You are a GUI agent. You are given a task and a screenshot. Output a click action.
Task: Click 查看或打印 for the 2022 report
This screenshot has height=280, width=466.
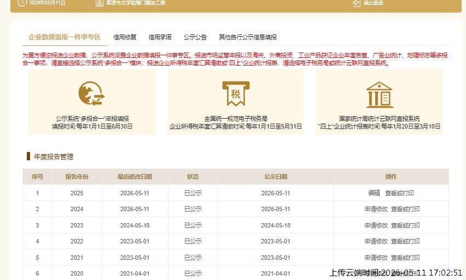coord(405,241)
